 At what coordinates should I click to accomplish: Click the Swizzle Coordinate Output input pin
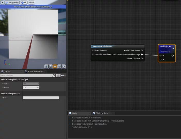(x=93, y=54)
